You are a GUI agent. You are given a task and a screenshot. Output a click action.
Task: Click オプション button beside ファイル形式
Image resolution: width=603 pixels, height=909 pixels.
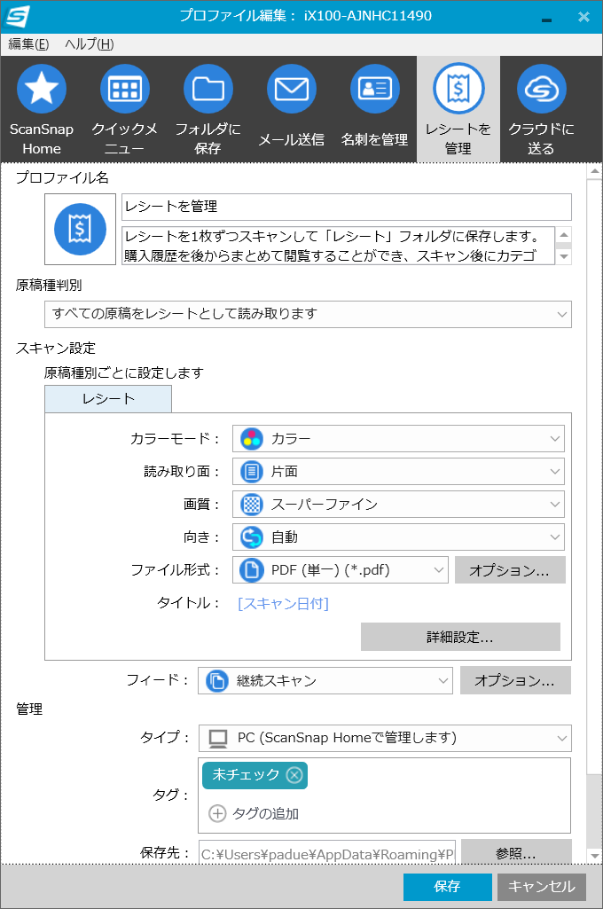(x=510, y=570)
